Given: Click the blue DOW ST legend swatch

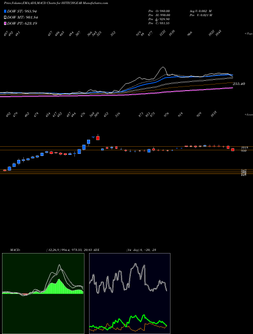Looking at the screenshot, I should pyautogui.click(x=5, y=11).
